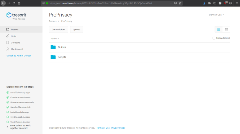Click the Upload button
This screenshot has width=240, height=134.
coord(76,29)
